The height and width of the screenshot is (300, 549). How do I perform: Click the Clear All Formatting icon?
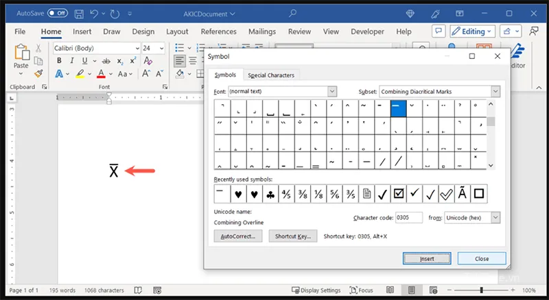pyautogui.click(x=148, y=61)
